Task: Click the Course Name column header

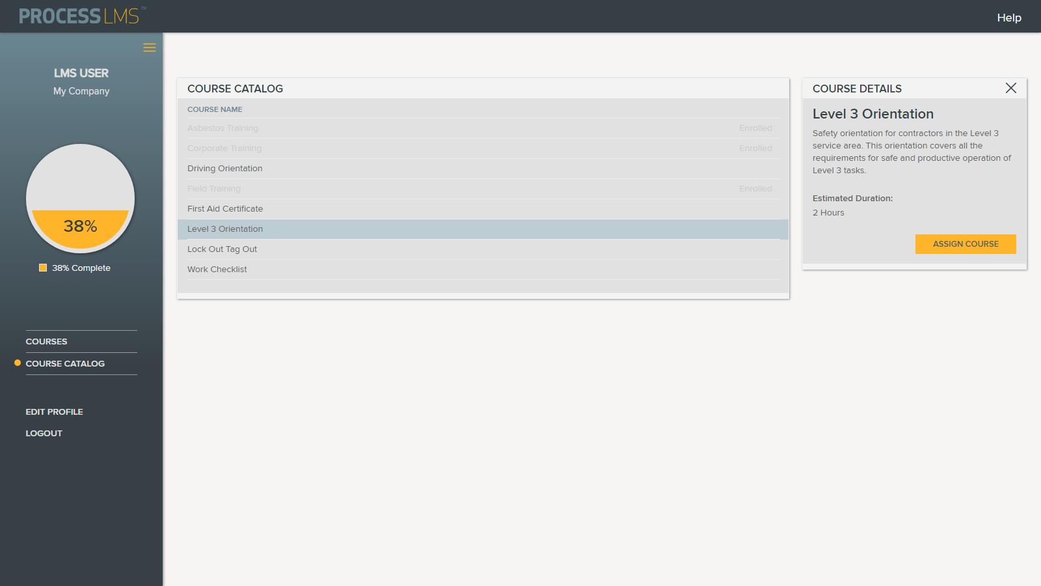Action: pyautogui.click(x=215, y=109)
